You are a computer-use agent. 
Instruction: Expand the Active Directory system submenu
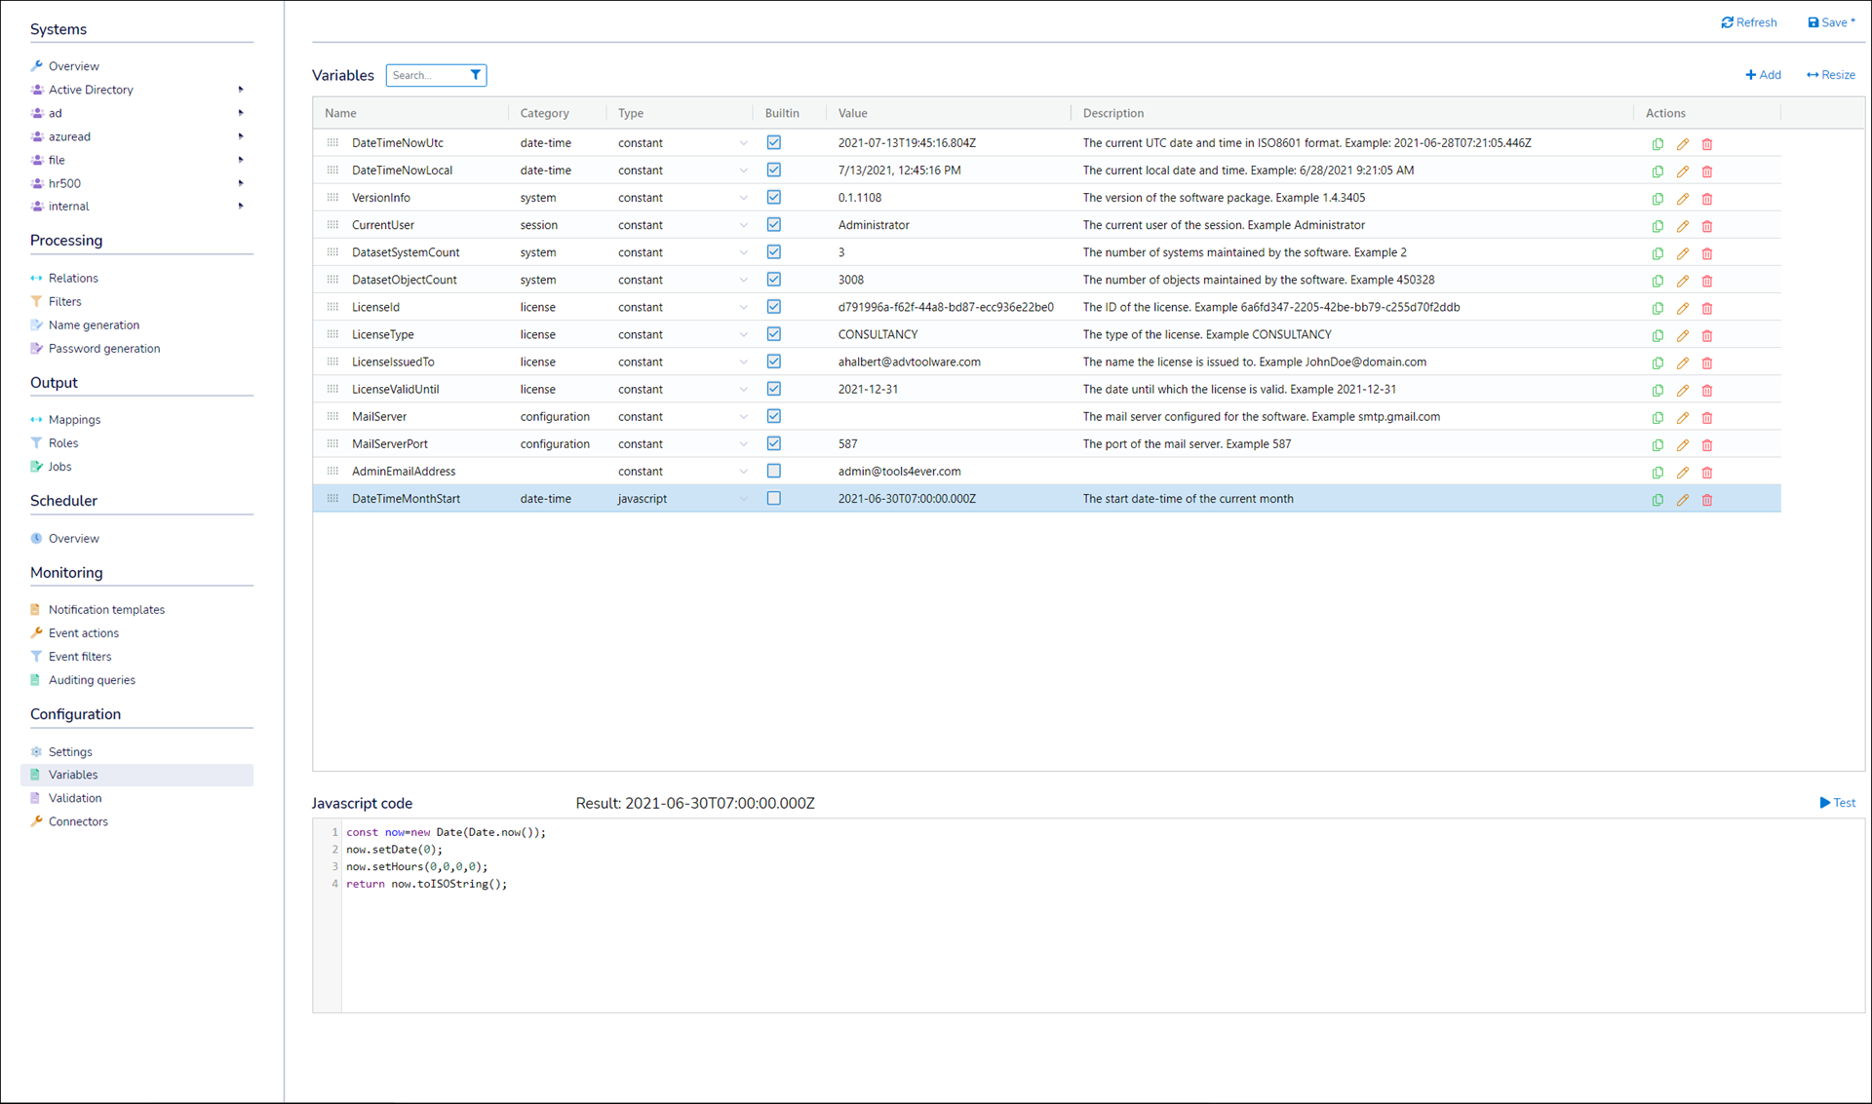pos(241,90)
